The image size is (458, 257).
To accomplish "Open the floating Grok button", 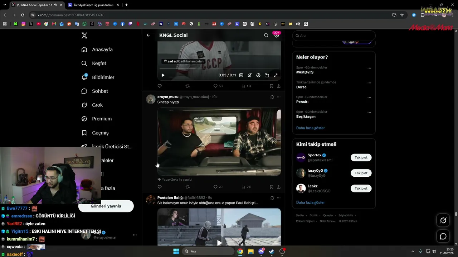I will click(x=443, y=221).
